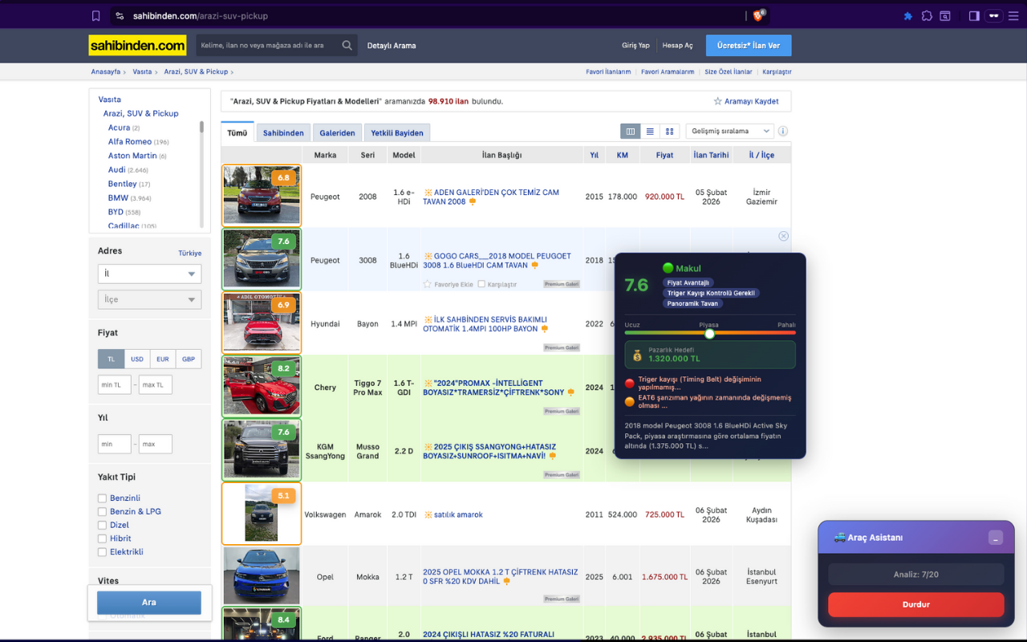Sort listings by Yıl column header

tap(595, 155)
